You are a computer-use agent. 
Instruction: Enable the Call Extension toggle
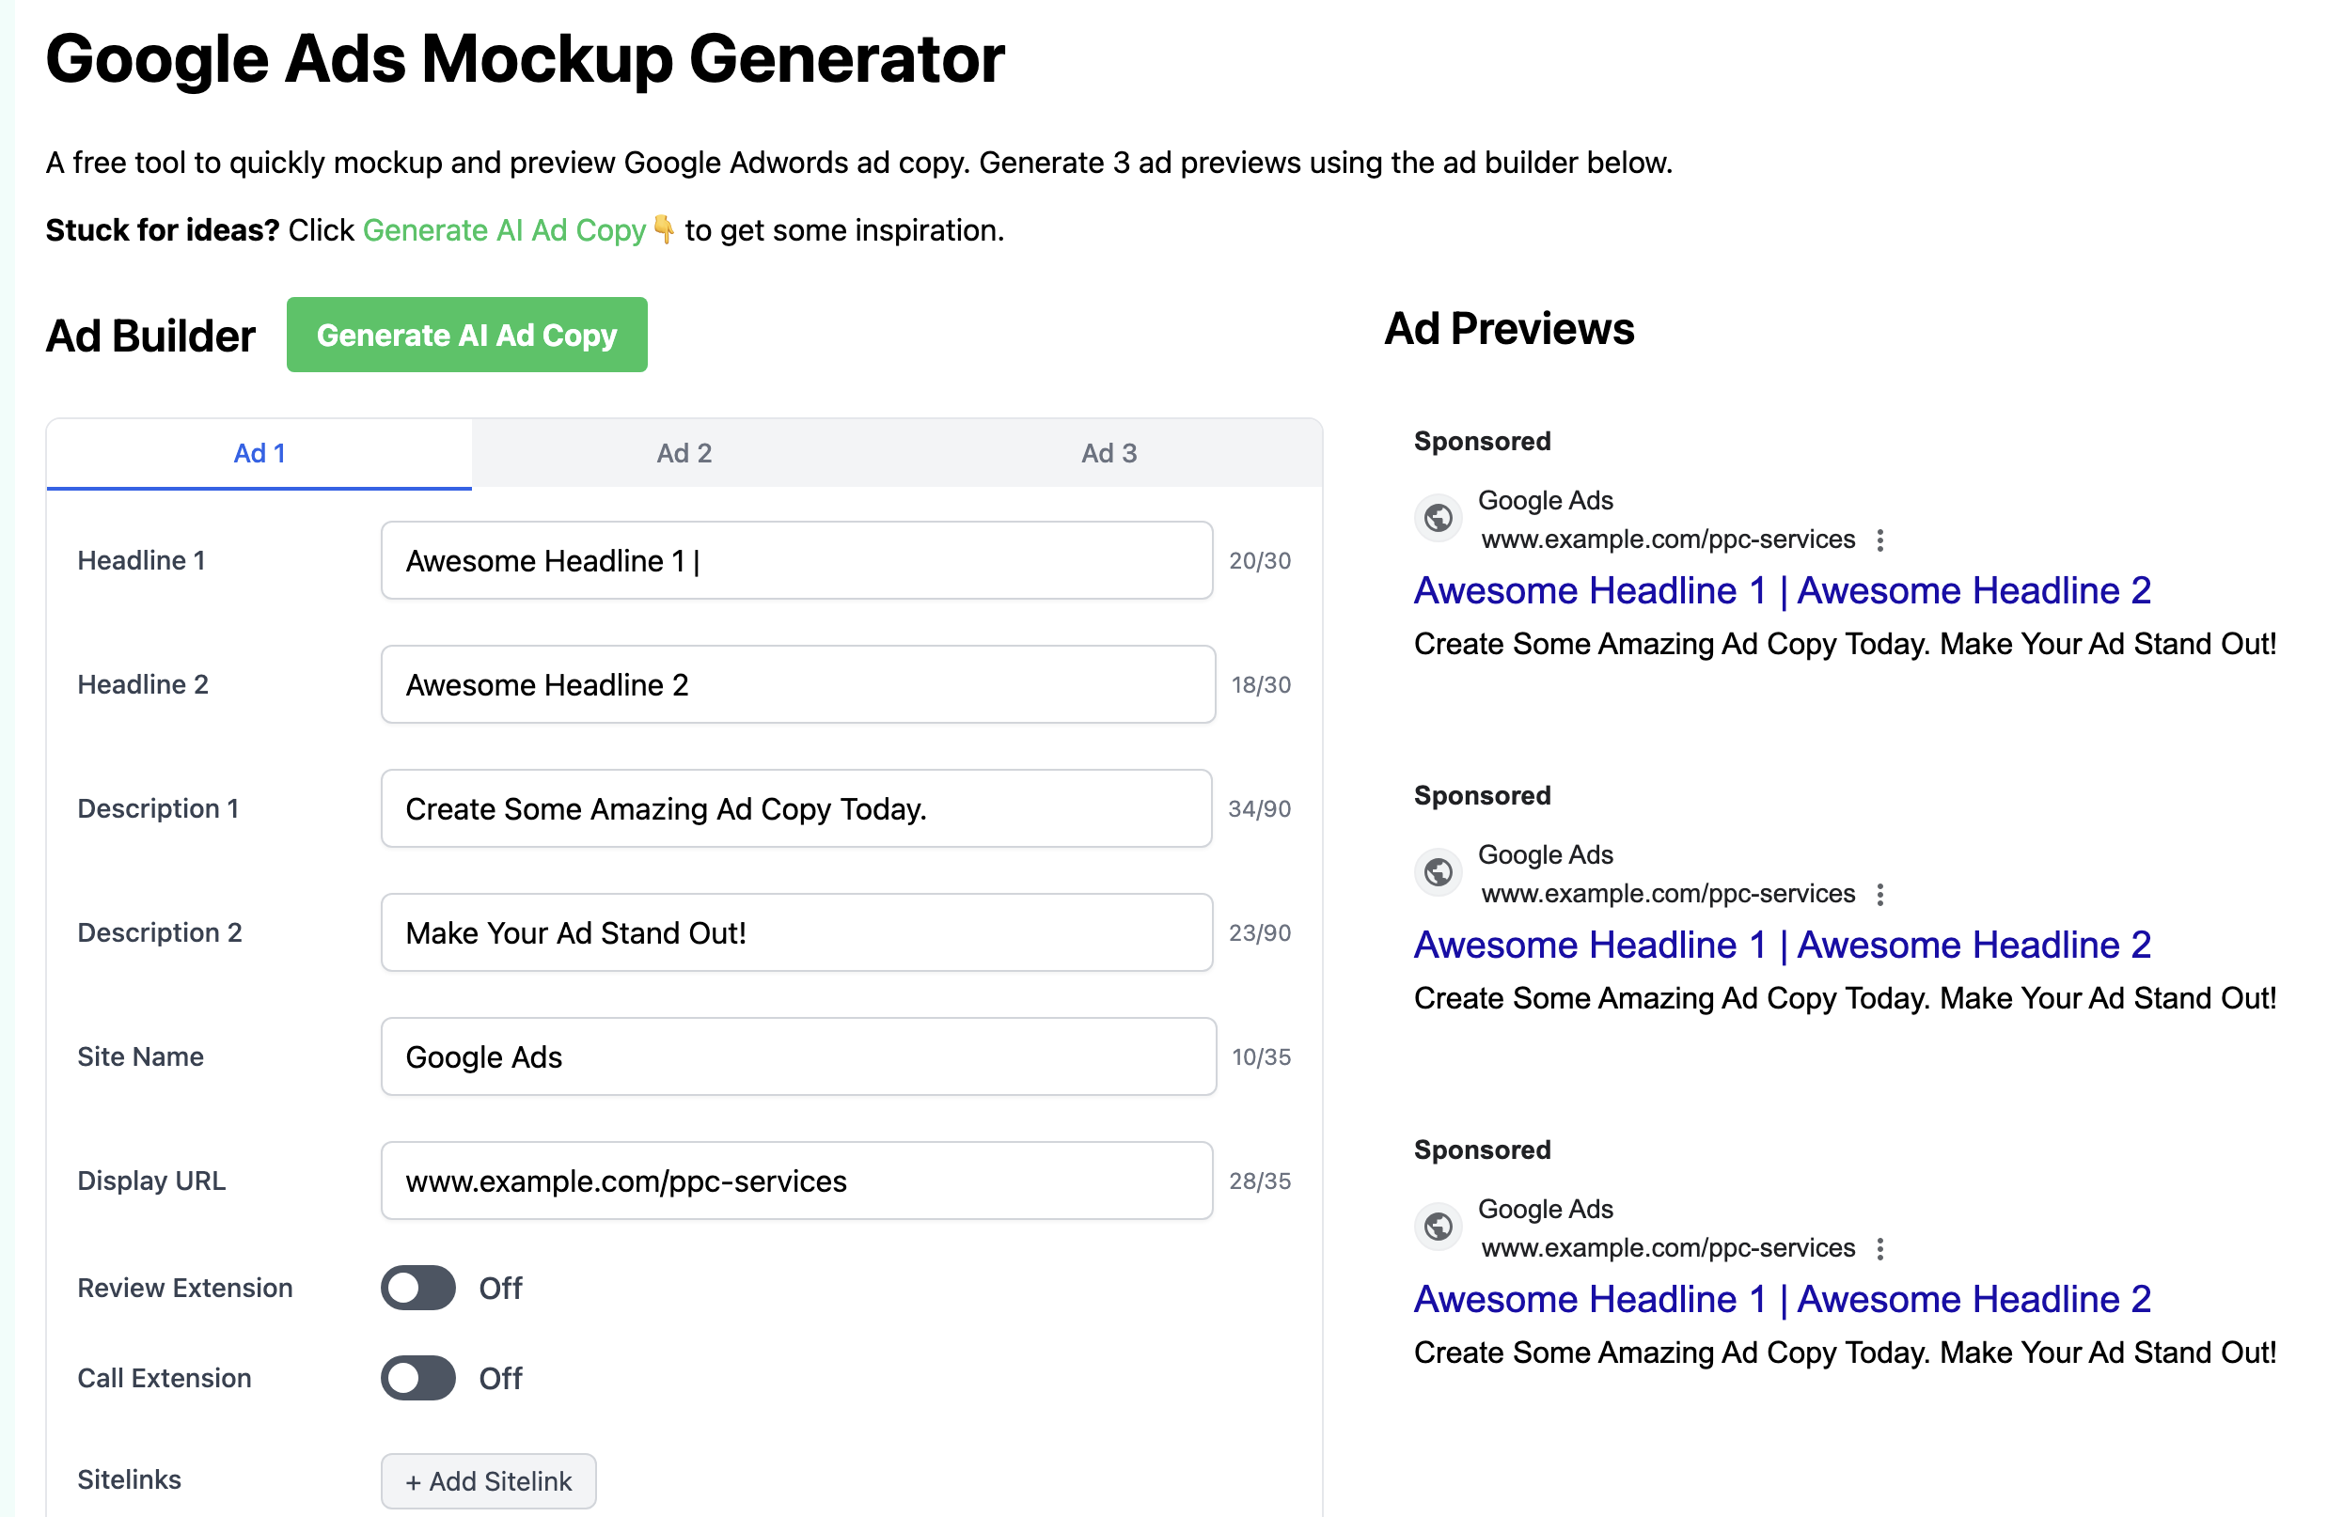pyautogui.click(x=418, y=1378)
